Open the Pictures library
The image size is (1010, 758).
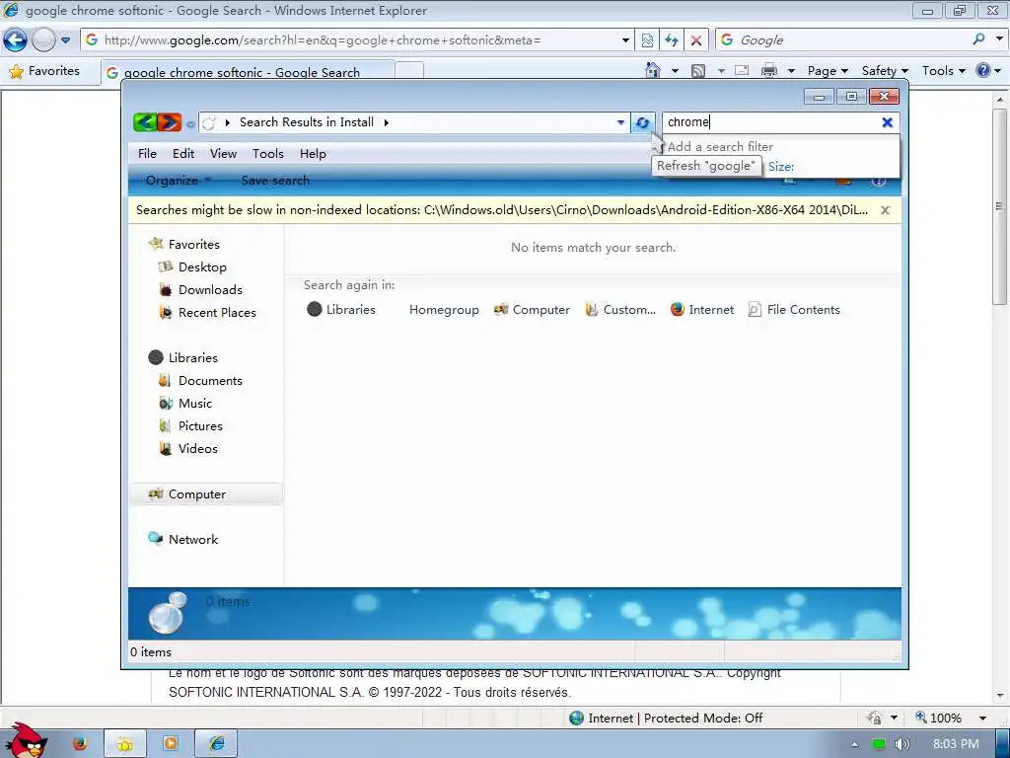(190, 426)
